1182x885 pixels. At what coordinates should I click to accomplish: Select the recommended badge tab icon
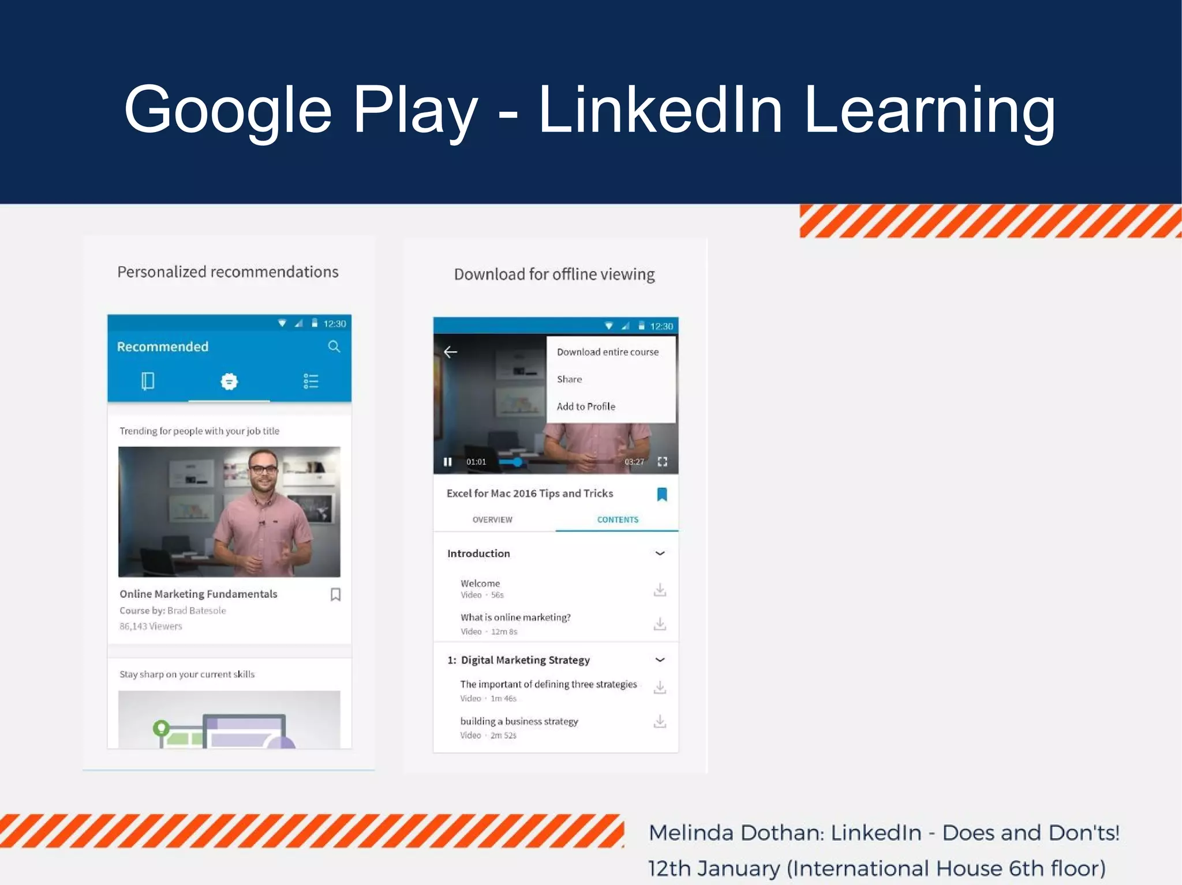tap(229, 381)
